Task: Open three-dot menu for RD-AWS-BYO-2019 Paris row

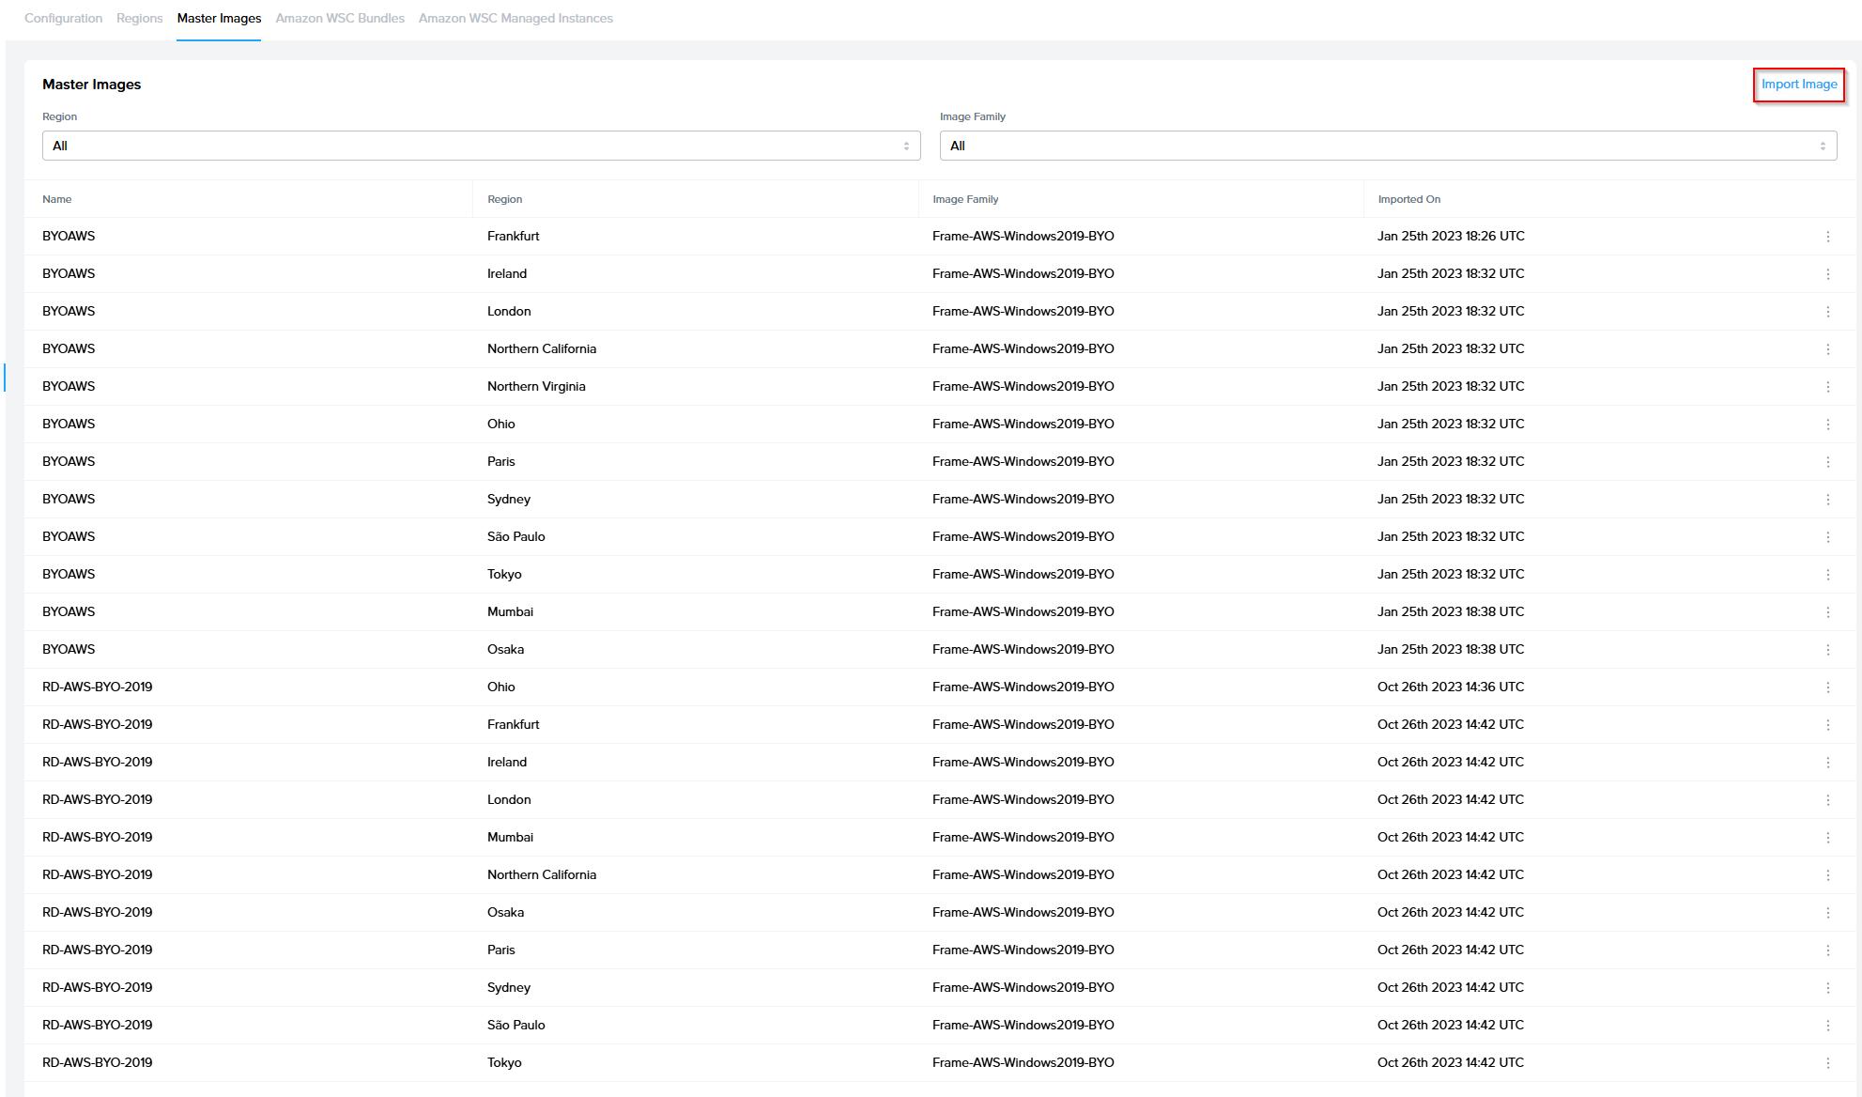Action: coord(1827,950)
